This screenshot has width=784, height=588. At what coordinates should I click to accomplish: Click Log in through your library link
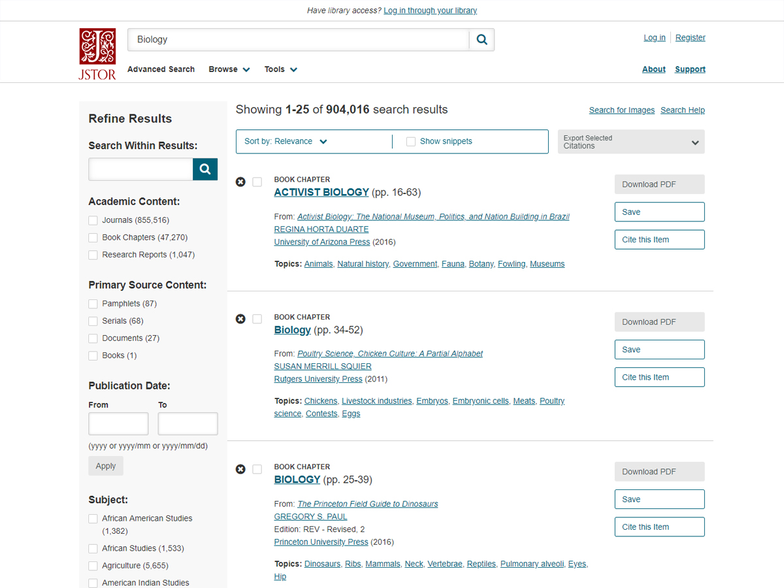(430, 10)
